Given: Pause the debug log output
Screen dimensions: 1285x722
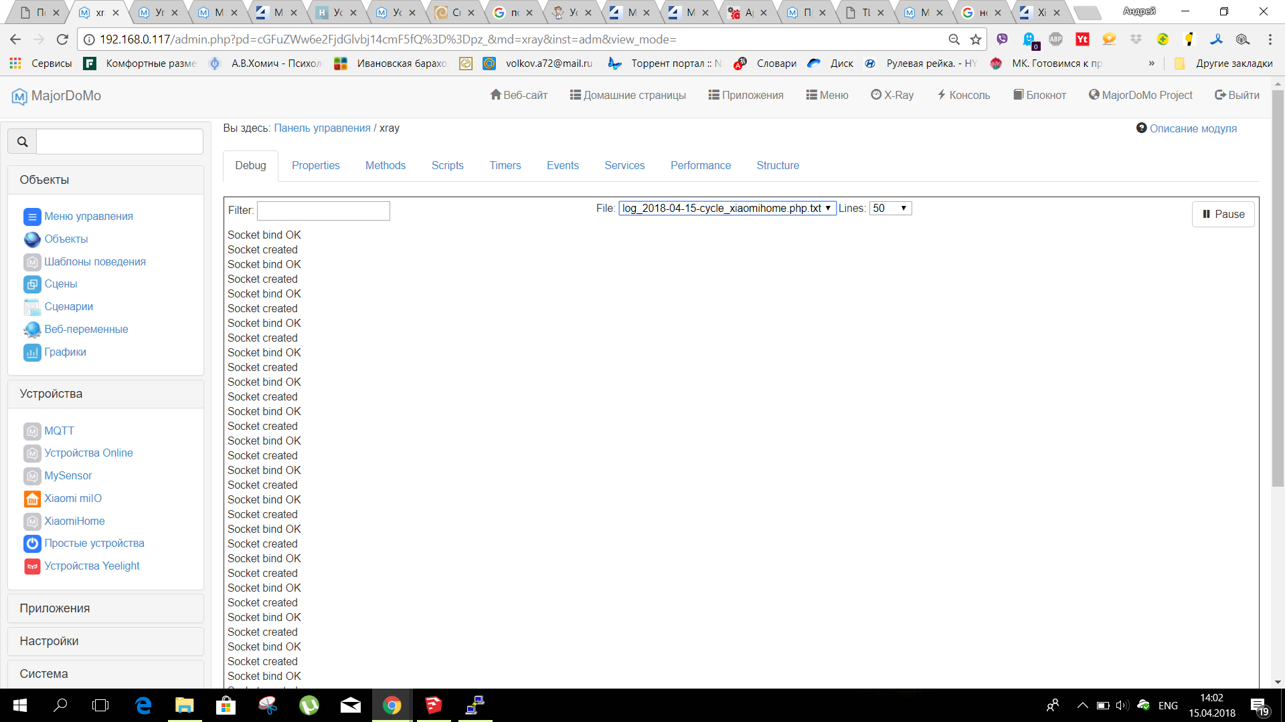Looking at the screenshot, I should click(1223, 215).
